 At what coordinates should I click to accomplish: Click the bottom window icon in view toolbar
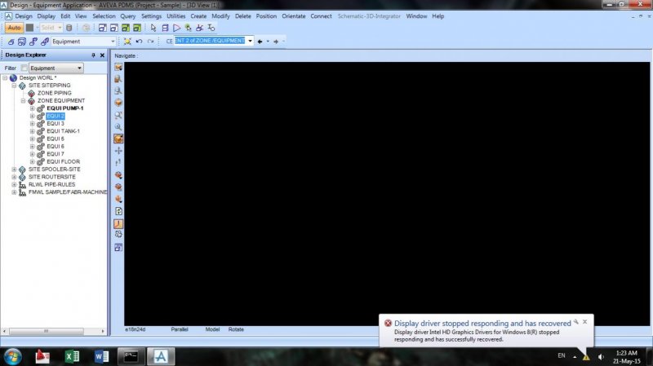[118, 248]
